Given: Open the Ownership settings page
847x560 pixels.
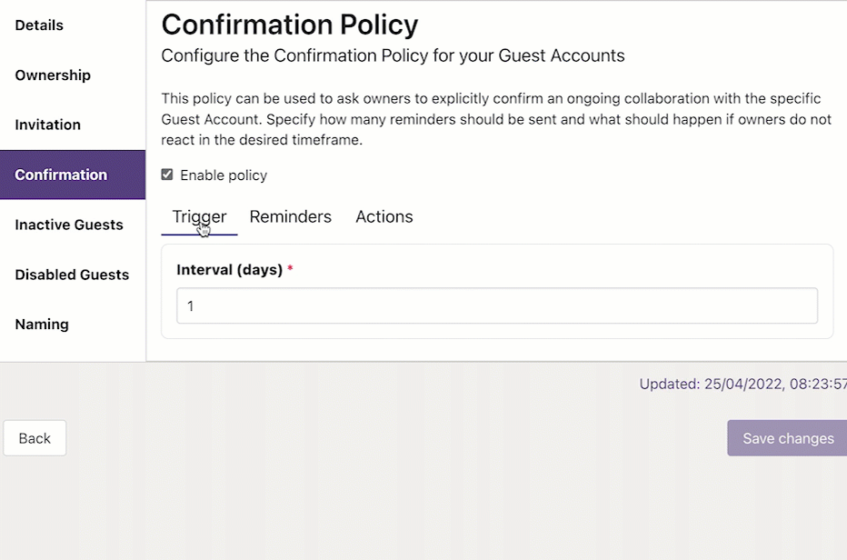Looking at the screenshot, I should coord(53,75).
